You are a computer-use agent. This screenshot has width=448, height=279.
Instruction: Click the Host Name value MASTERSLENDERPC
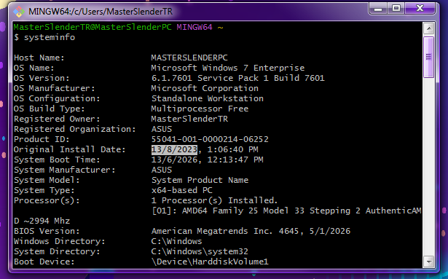(x=189, y=58)
